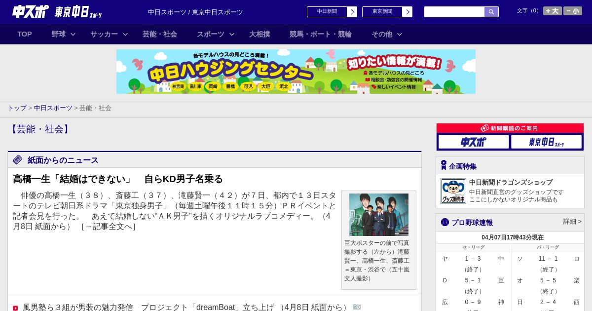Open headline 高橋一生「結婚はできない」
Viewport: 592px width, 311px height.
[118, 179]
